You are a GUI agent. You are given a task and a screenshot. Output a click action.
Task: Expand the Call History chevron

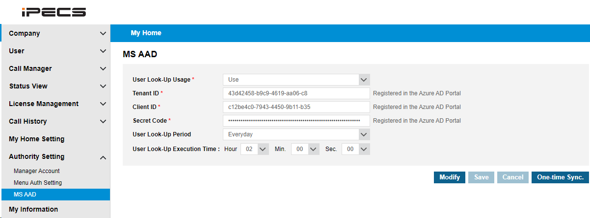103,122
